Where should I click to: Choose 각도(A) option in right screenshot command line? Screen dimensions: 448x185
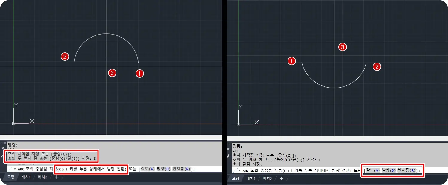[x=373, y=170]
